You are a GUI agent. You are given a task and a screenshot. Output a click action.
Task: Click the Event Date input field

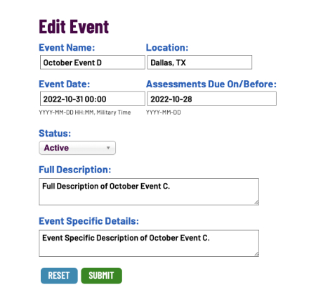pyautogui.click(x=93, y=99)
